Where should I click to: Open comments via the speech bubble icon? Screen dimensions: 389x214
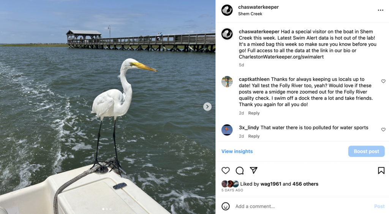(240, 171)
